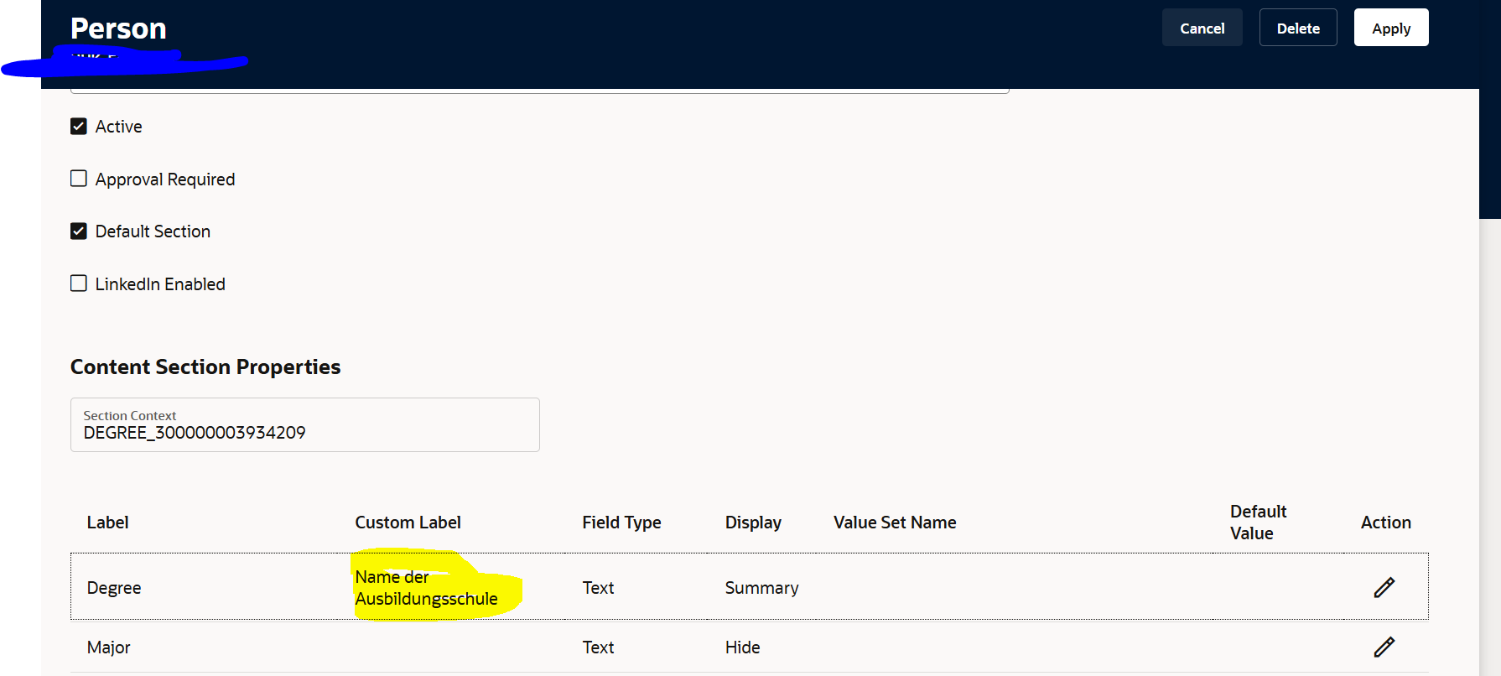Click the Delete button
The height and width of the screenshot is (676, 1501).
(x=1298, y=28)
